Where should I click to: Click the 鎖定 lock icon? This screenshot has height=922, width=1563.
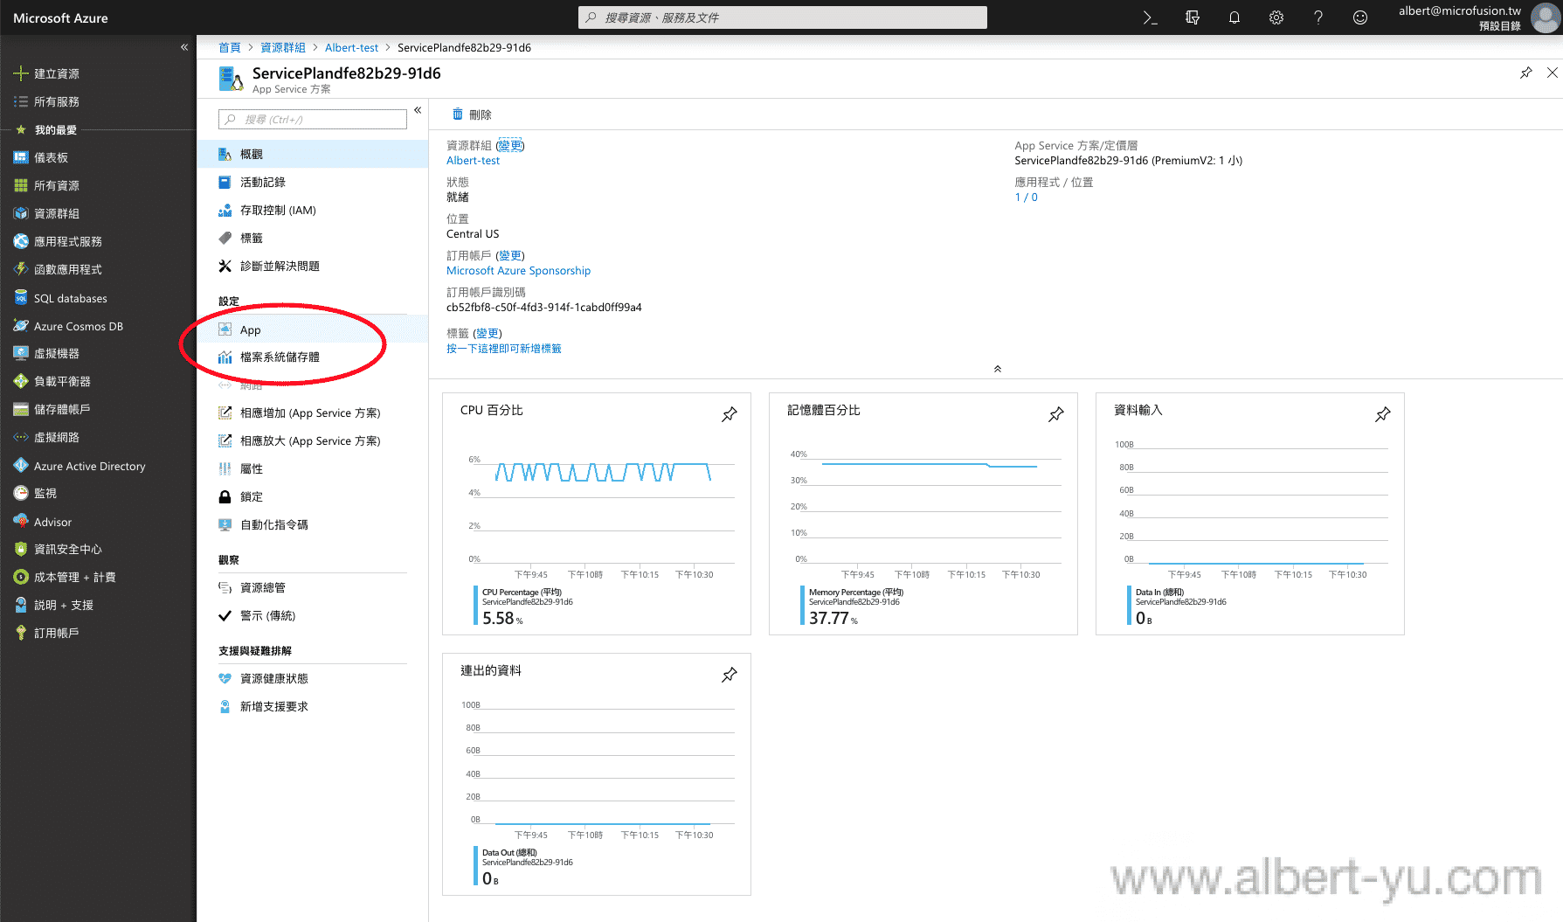click(x=225, y=496)
